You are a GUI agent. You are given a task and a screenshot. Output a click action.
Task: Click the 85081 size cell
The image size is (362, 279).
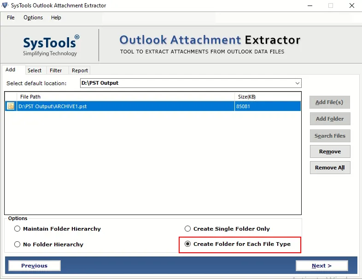[267, 106]
